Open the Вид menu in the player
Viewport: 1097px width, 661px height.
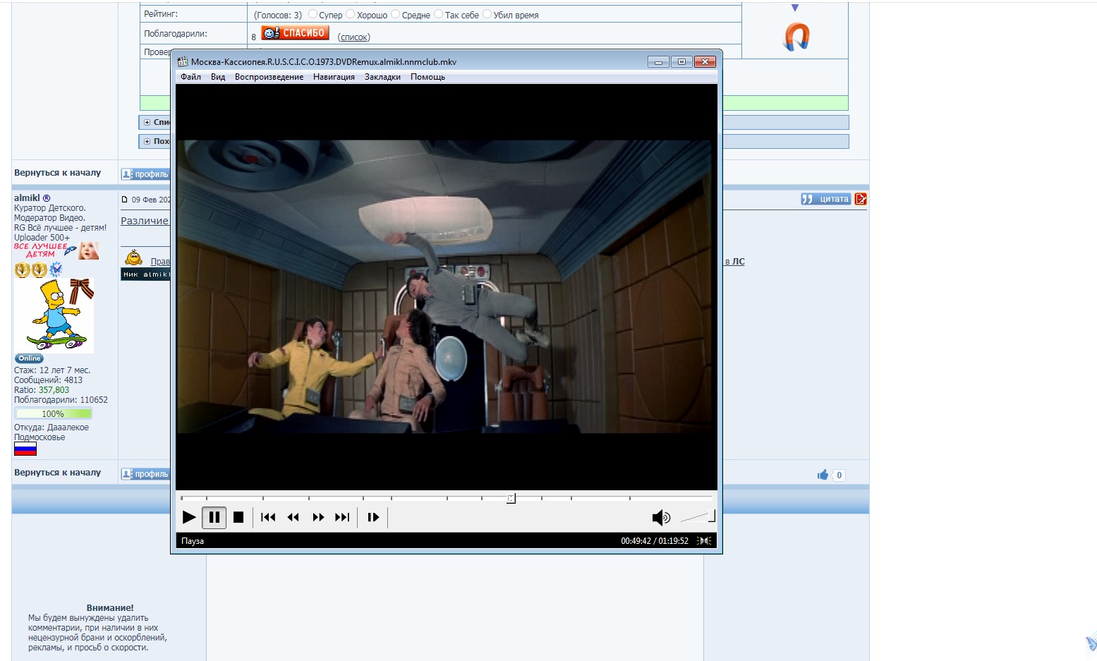pyautogui.click(x=218, y=77)
